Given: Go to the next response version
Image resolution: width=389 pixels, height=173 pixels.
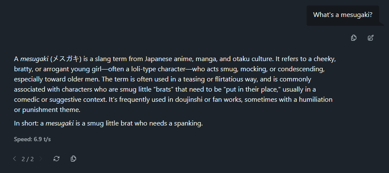Looking at the screenshot, I should click(41, 159).
